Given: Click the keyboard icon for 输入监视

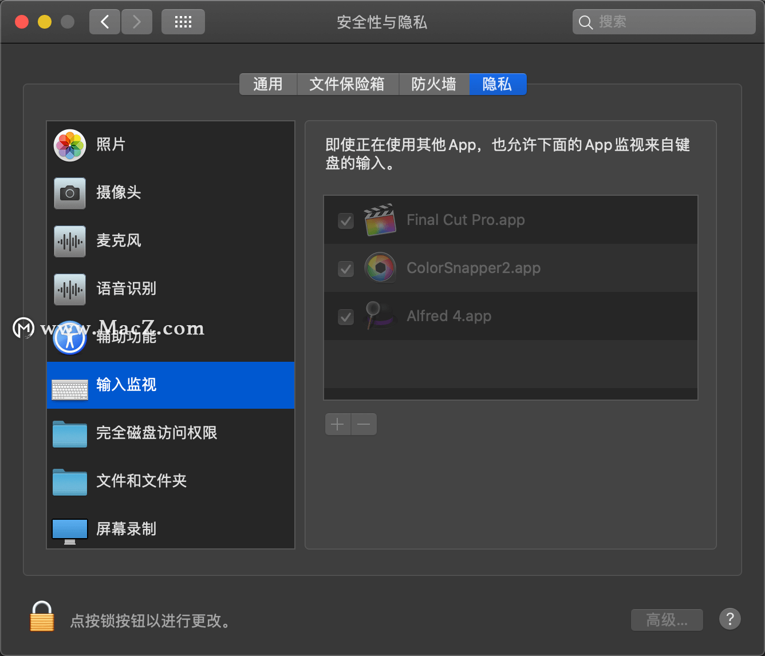Looking at the screenshot, I should (70, 390).
